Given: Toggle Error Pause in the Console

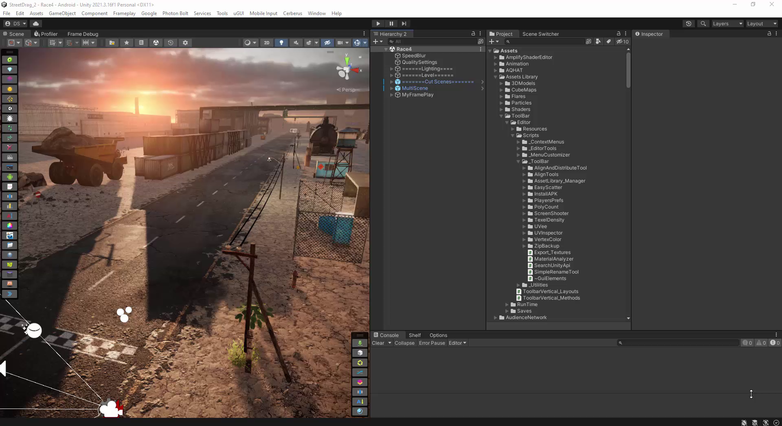Looking at the screenshot, I should click(432, 343).
